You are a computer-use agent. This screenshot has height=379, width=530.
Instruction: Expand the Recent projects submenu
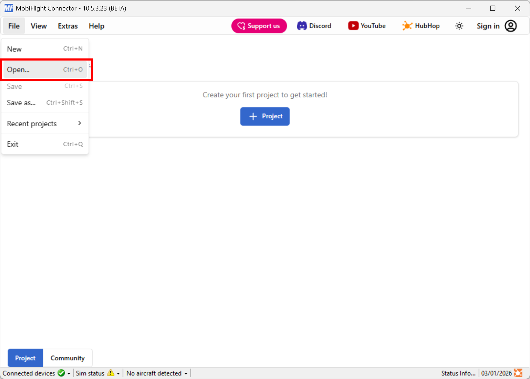[45, 124]
